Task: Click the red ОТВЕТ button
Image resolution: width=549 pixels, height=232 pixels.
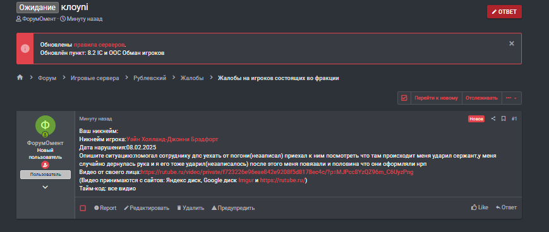Action: coord(504,12)
